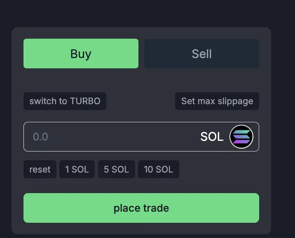295x238 pixels.
Task: Select the green Buy tab
Action: click(81, 54)
